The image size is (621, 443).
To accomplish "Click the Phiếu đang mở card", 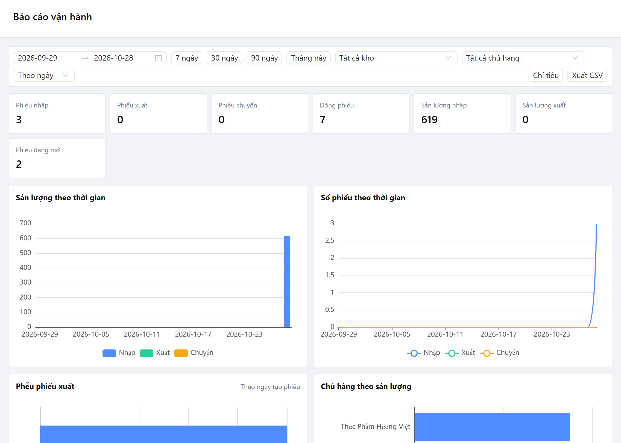I will click(x=57, y=158).
